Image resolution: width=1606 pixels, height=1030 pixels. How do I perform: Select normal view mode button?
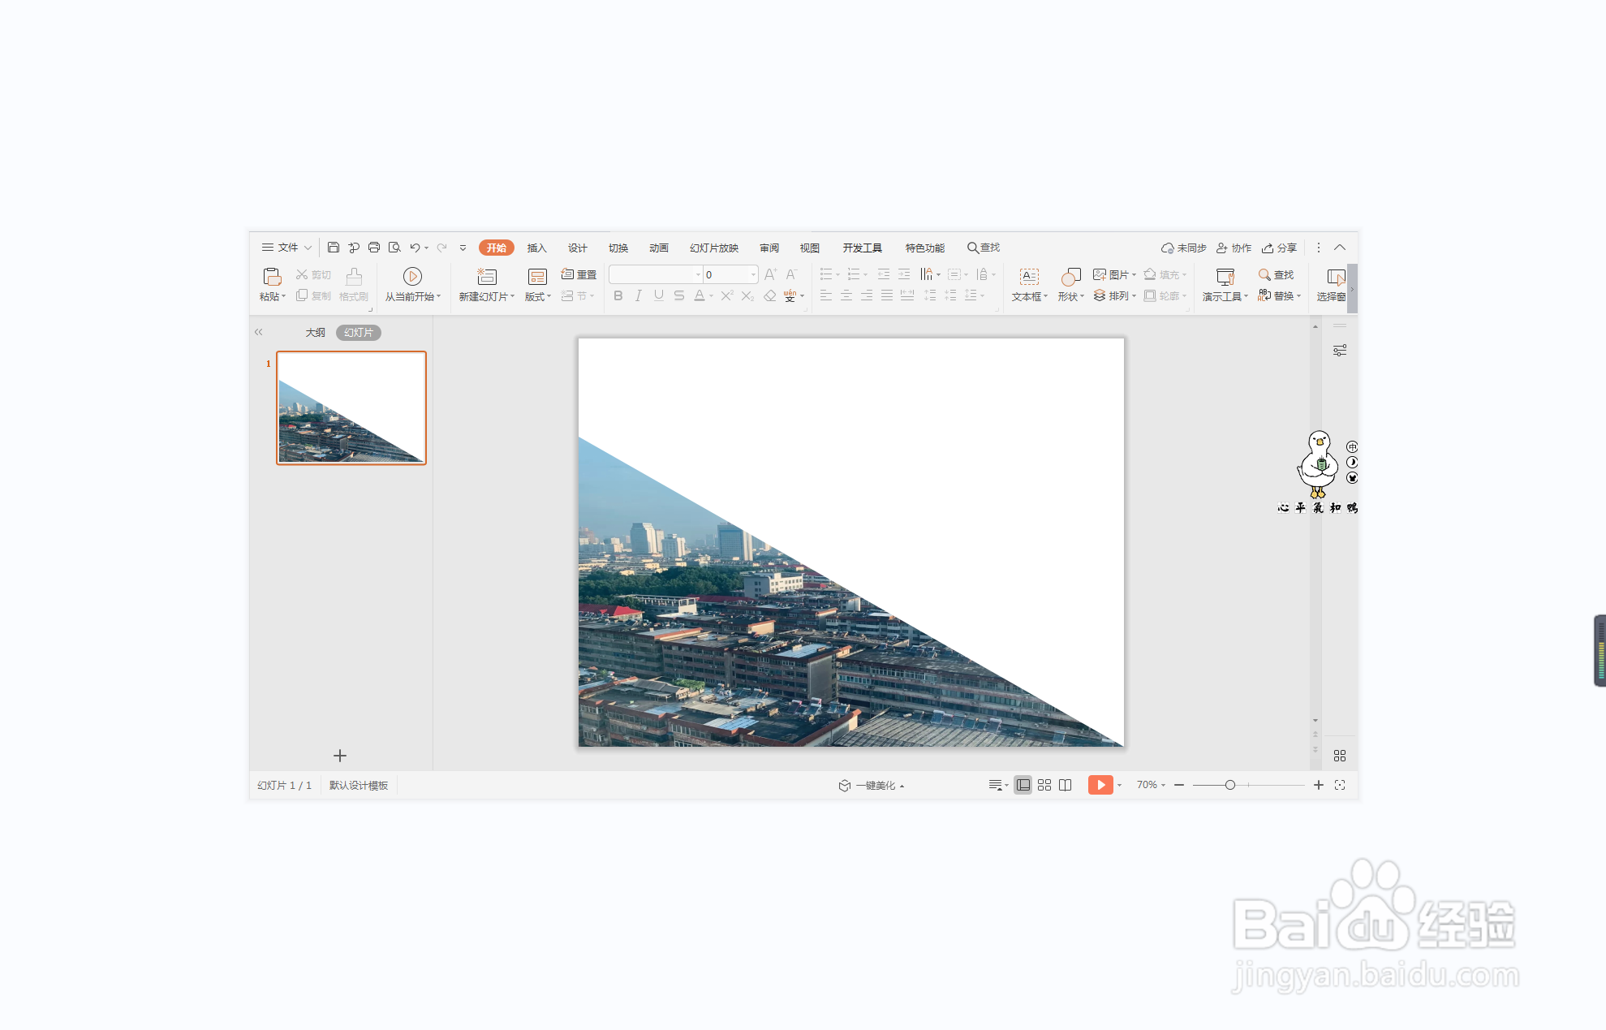(1023, 785)
